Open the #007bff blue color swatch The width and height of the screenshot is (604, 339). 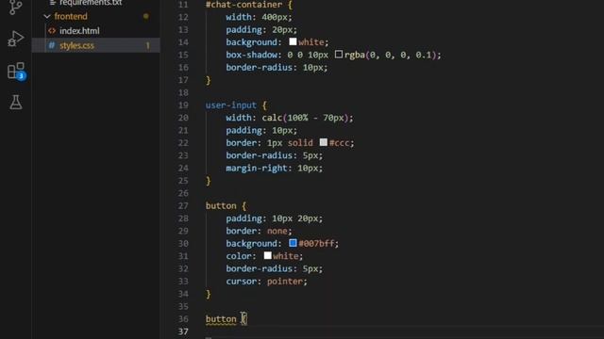(x=293, y=243)
